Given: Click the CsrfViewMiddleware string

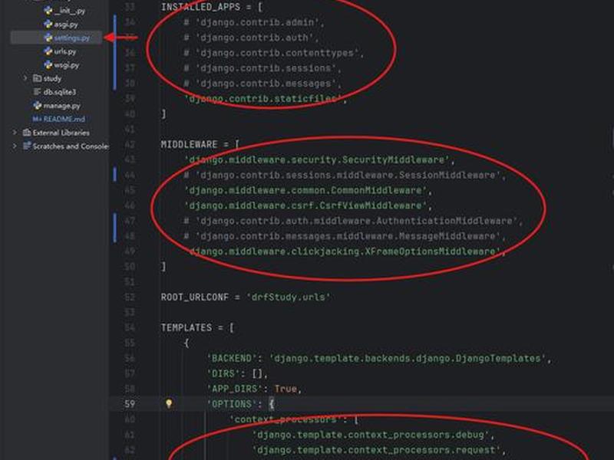Looking at the screenshot, I should tap(305, 205).
